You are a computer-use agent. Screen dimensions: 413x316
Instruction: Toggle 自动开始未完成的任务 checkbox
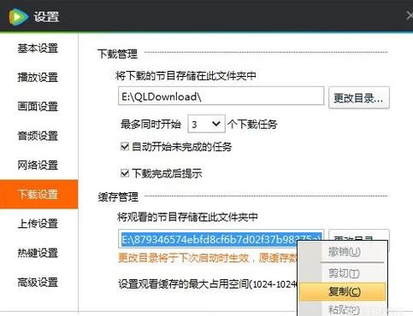coord(125,147)
